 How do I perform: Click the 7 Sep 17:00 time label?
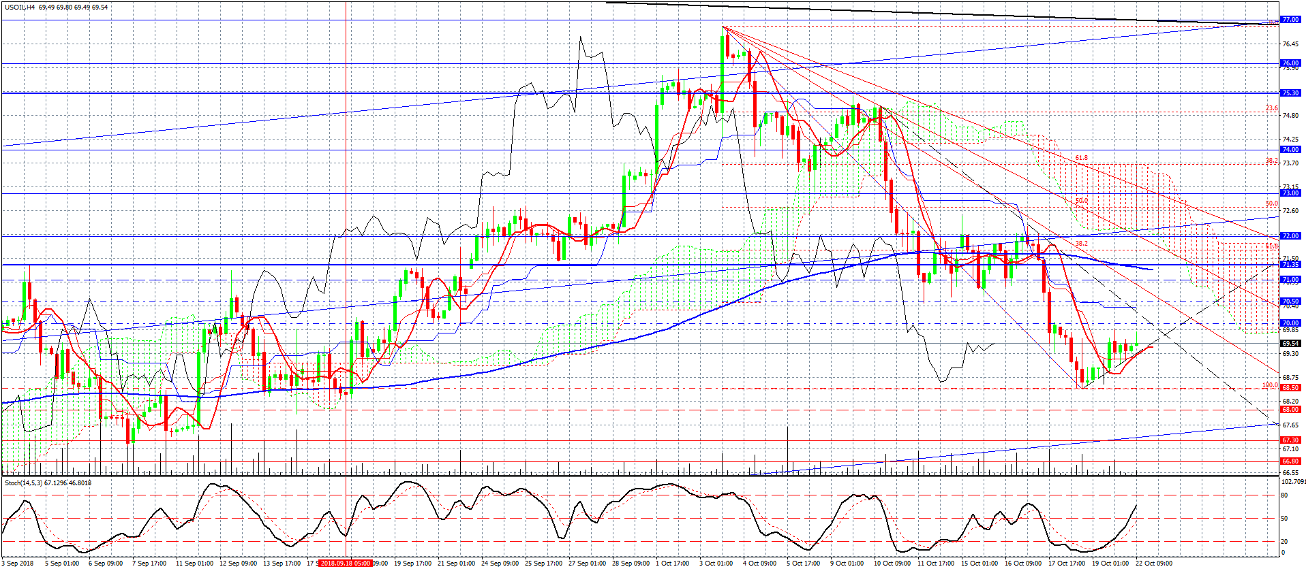pyautogui.click(x=149, y=564)
